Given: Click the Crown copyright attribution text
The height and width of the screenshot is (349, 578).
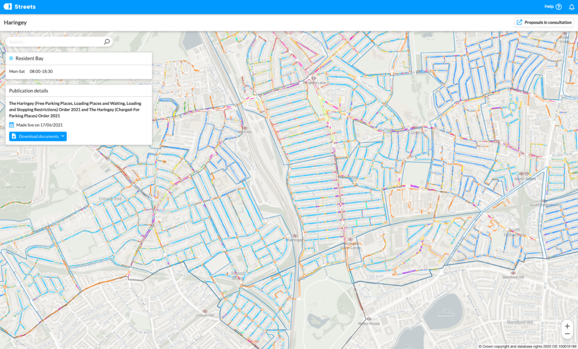Looking at the screenshot, I should [x=527, y=345].
